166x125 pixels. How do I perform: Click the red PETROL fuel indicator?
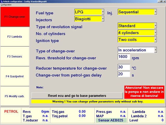(x=11, y=112)
